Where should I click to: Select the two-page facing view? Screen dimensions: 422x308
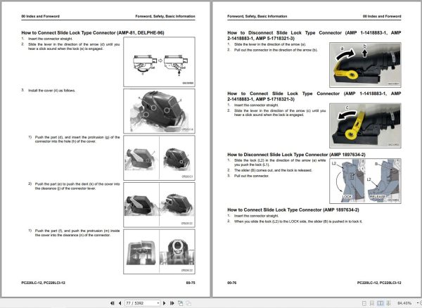tap(380, 303)
